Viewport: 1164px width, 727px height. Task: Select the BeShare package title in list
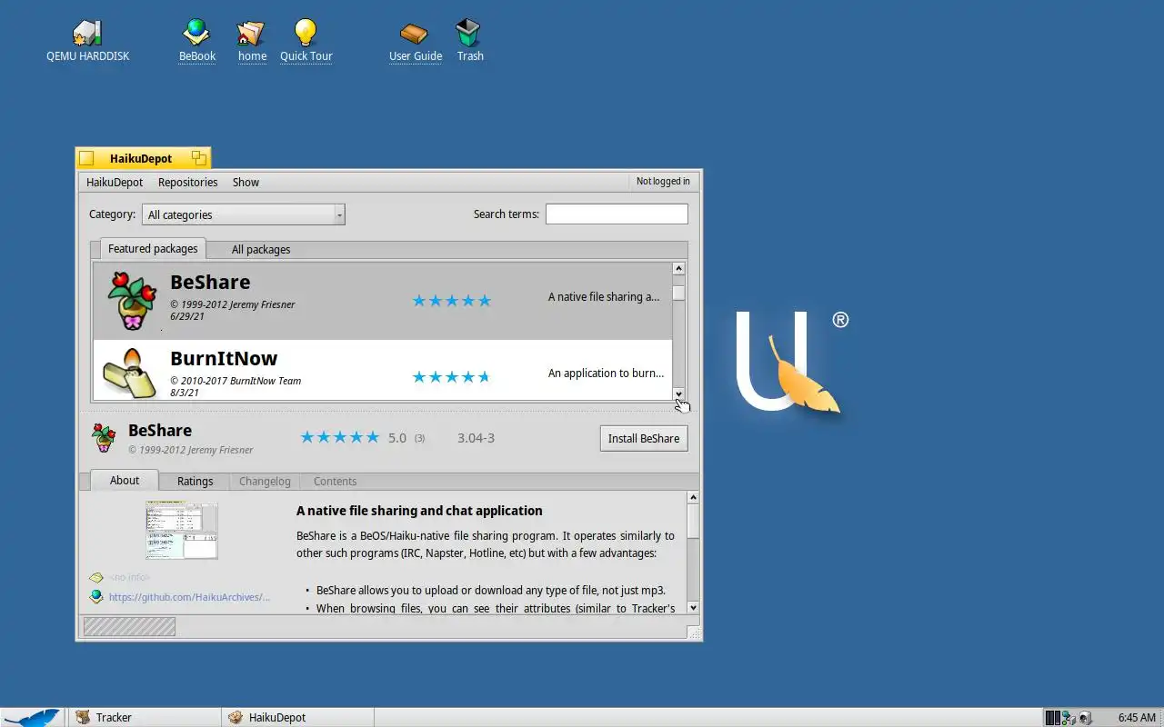click(210, 282)
